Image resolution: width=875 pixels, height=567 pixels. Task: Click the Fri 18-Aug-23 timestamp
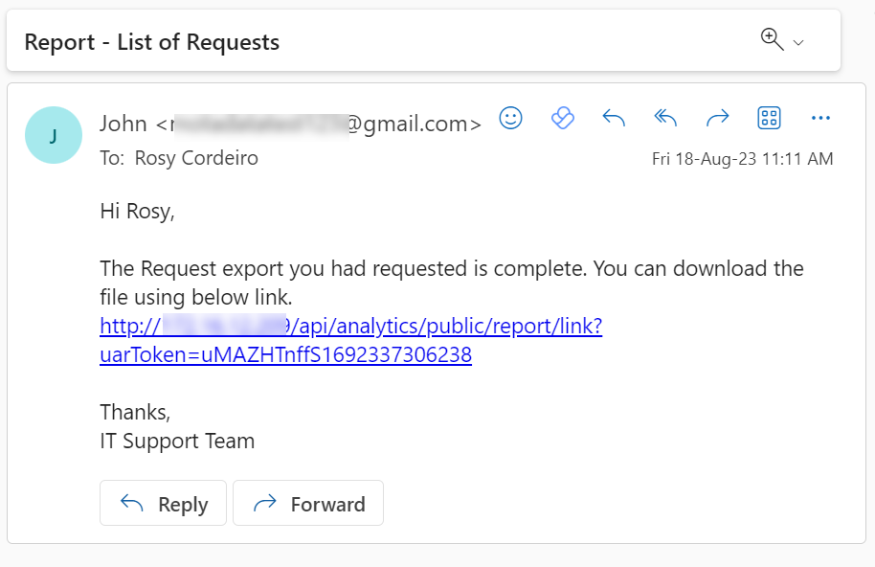[x=743, y=158]
